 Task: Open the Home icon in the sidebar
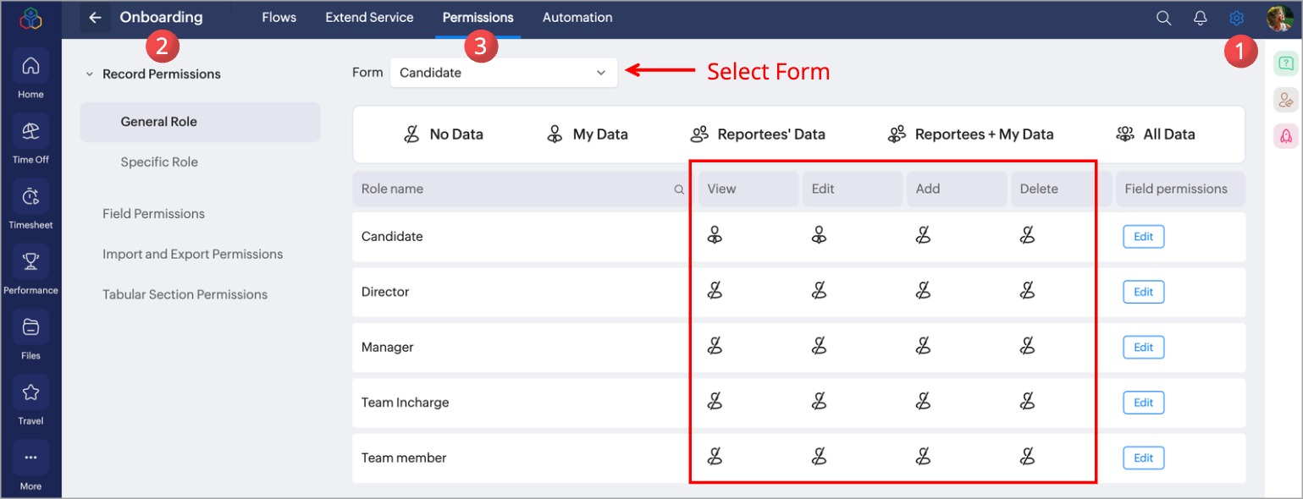click(x=30, y=66)
